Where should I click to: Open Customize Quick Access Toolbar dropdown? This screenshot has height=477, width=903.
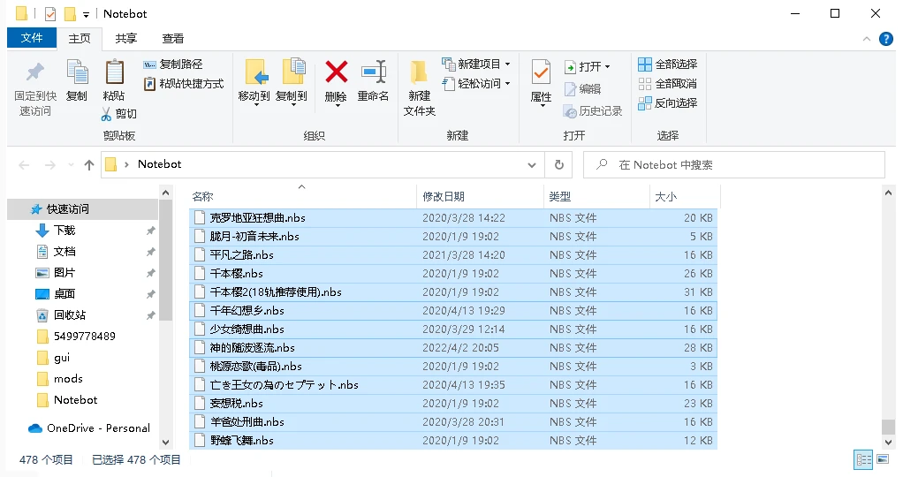[x=86, y=14]
